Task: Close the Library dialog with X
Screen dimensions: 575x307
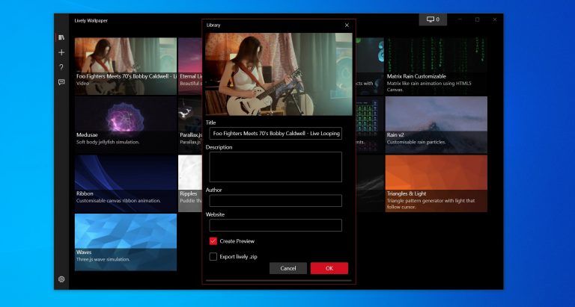Action: tap(347, 25)
